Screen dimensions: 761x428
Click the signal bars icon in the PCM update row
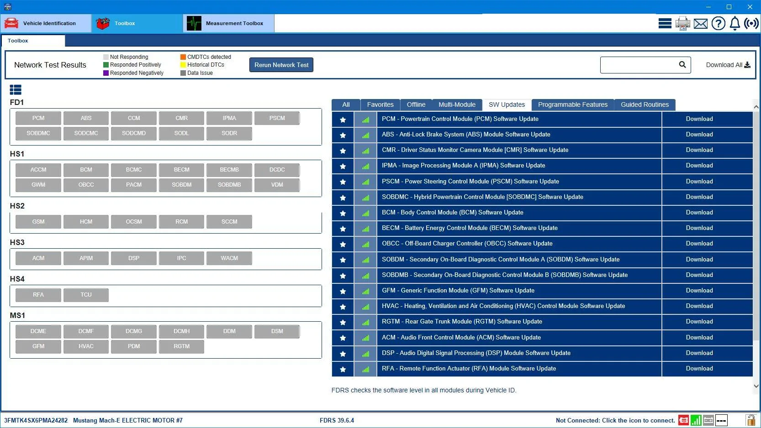[x=365, y=120]
